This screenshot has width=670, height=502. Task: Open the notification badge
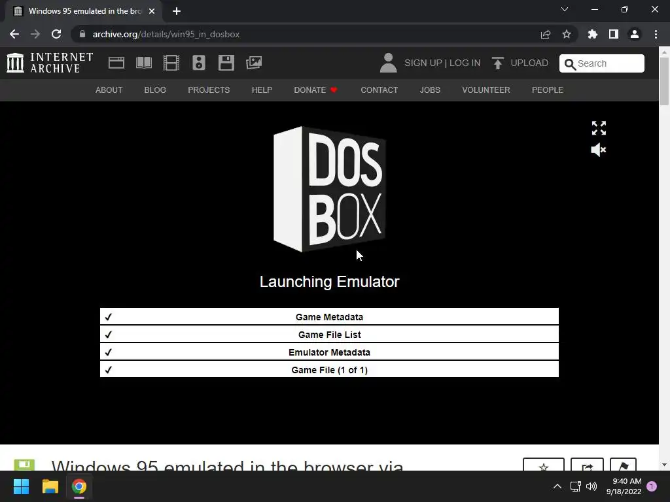point(652,486)
